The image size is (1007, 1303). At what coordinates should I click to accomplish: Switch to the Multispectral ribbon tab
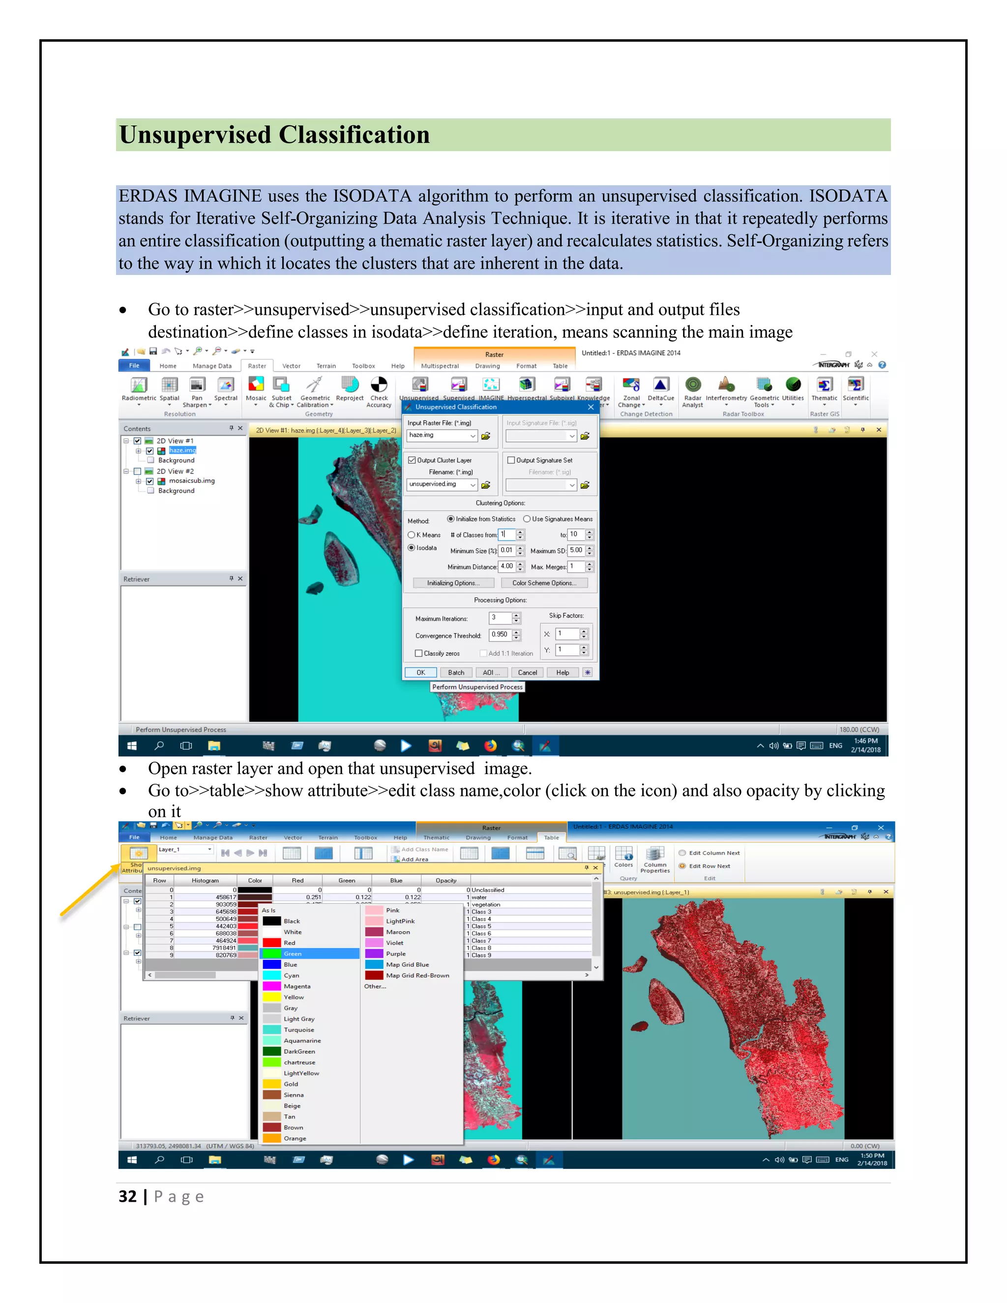click(440, 366)
